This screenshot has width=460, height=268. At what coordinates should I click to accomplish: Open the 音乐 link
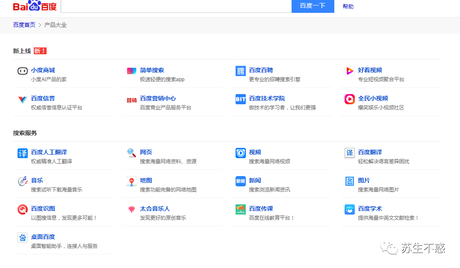[x=37, y=181]
